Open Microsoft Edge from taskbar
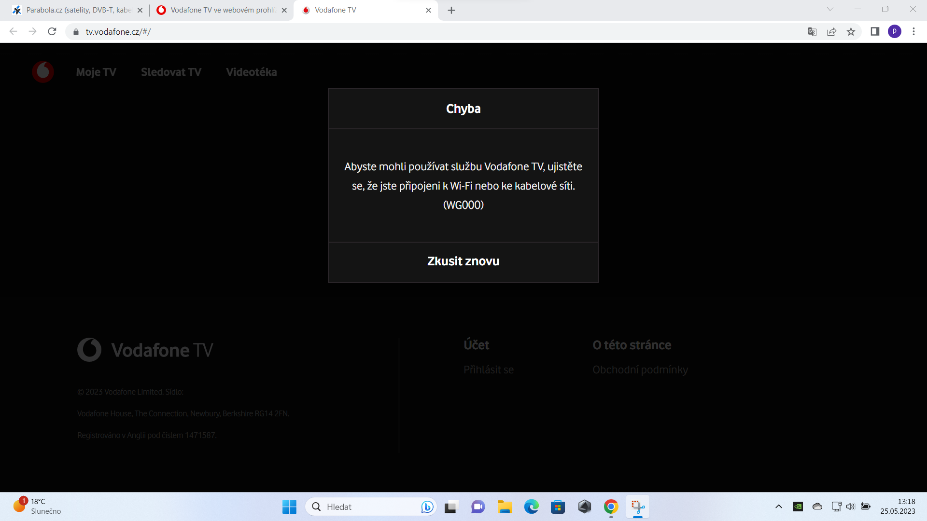Image resolution: width=927 pixels, height=521 pixels. click(x=531, y=507)
